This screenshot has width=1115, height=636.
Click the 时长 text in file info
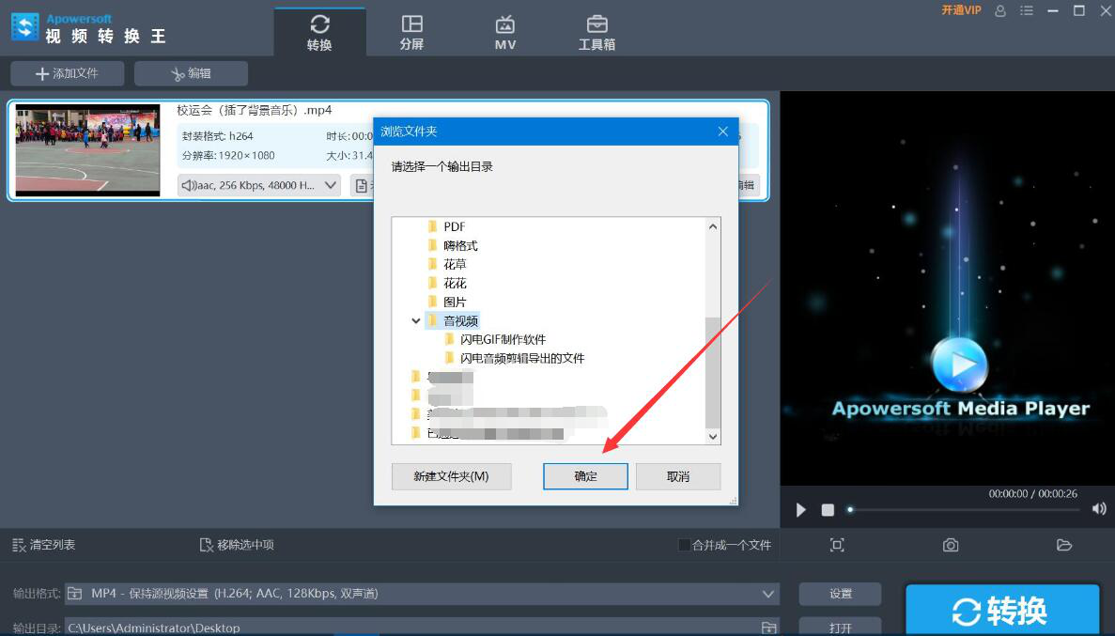pos(349,136)
